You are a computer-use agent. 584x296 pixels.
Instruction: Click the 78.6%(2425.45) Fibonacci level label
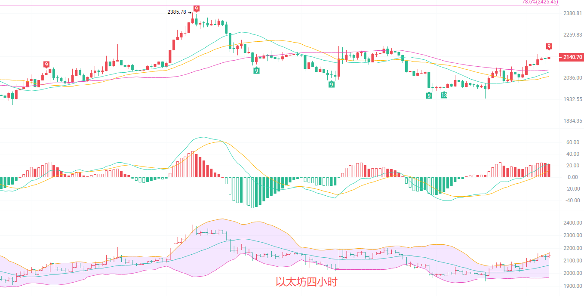coord(540,2)
